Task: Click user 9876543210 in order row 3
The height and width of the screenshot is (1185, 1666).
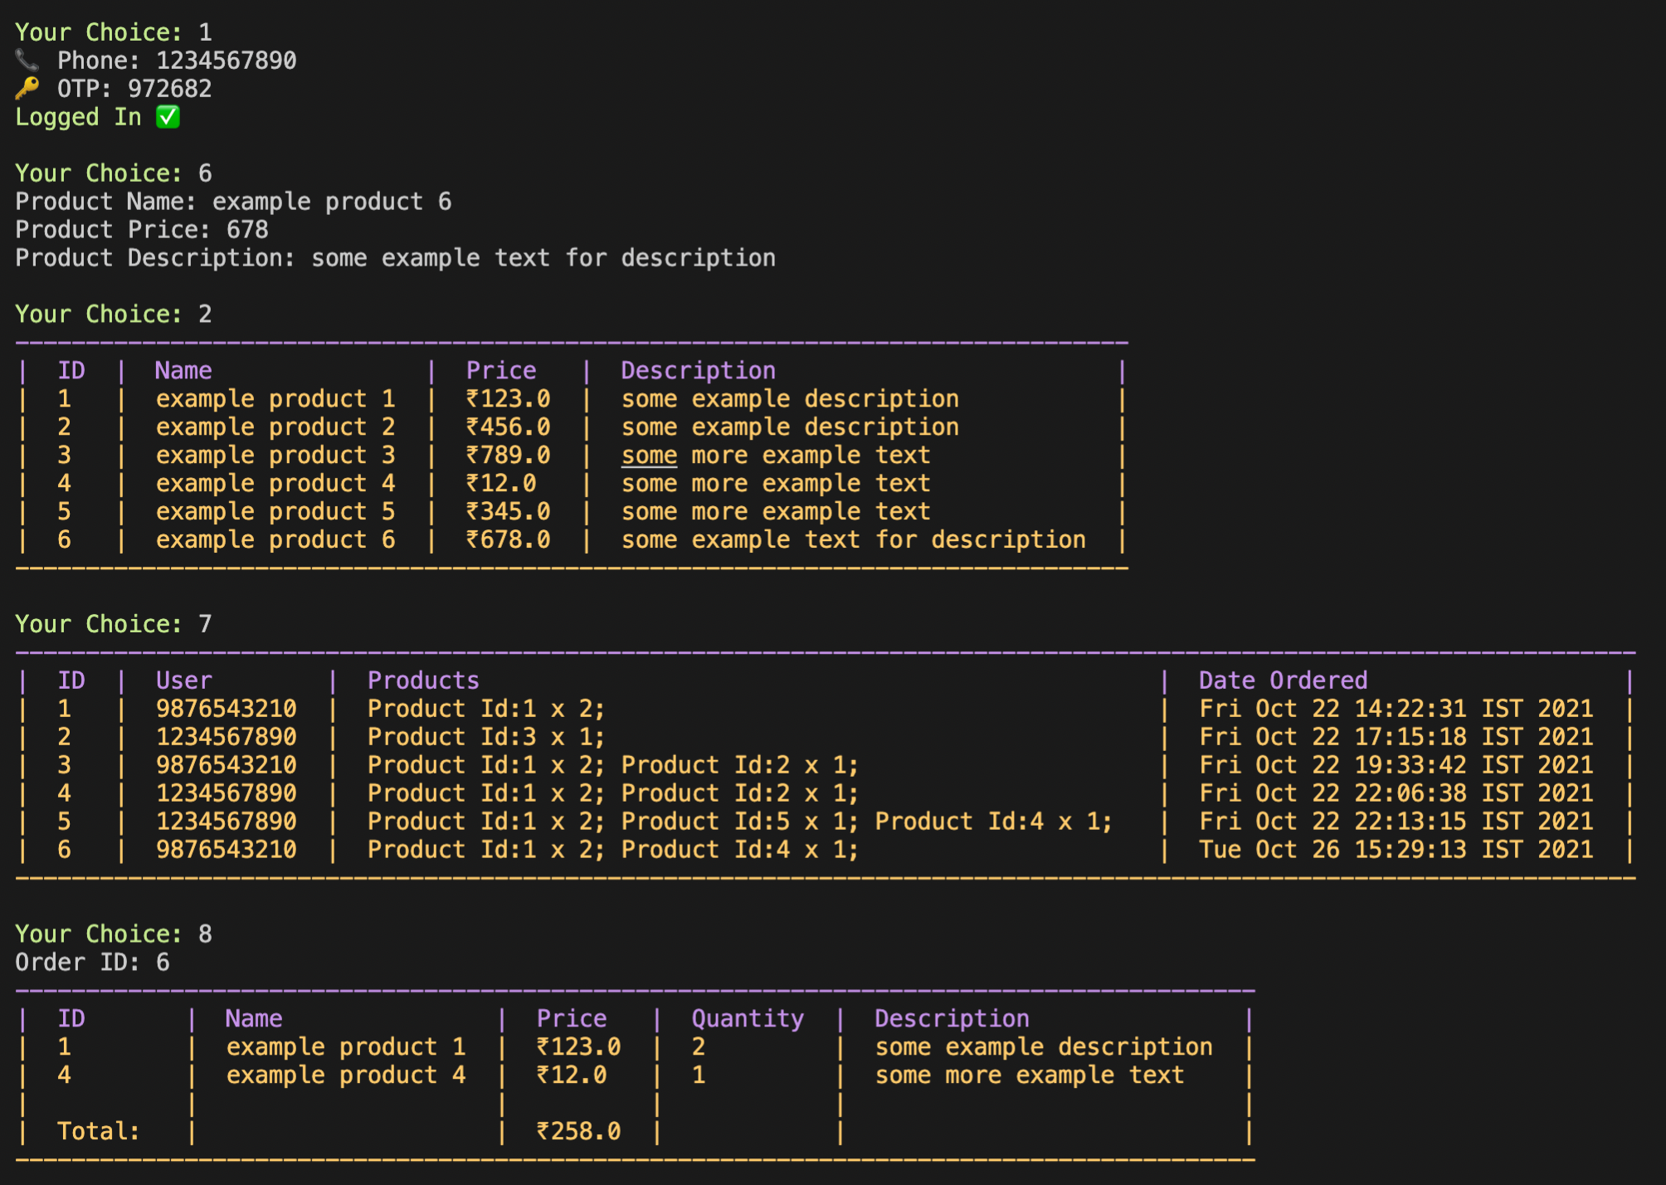Action: (x=226, y=765)
